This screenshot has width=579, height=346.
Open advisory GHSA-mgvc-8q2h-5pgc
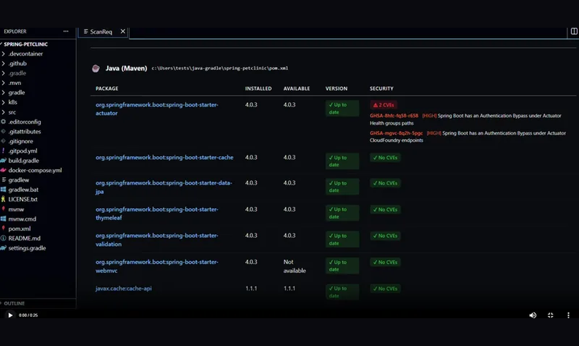point(396,133)
